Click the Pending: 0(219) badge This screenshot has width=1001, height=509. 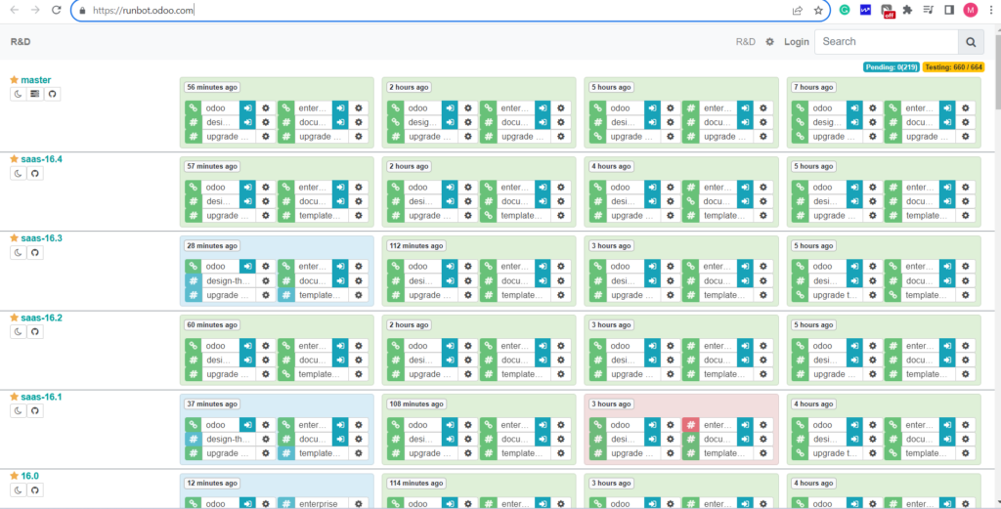890,67
